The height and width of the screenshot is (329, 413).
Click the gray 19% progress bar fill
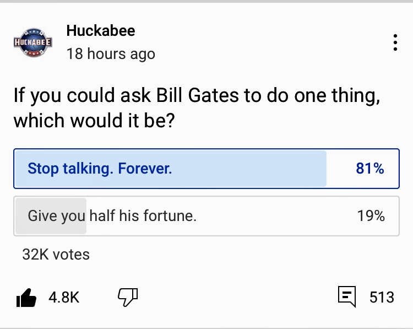51,215
